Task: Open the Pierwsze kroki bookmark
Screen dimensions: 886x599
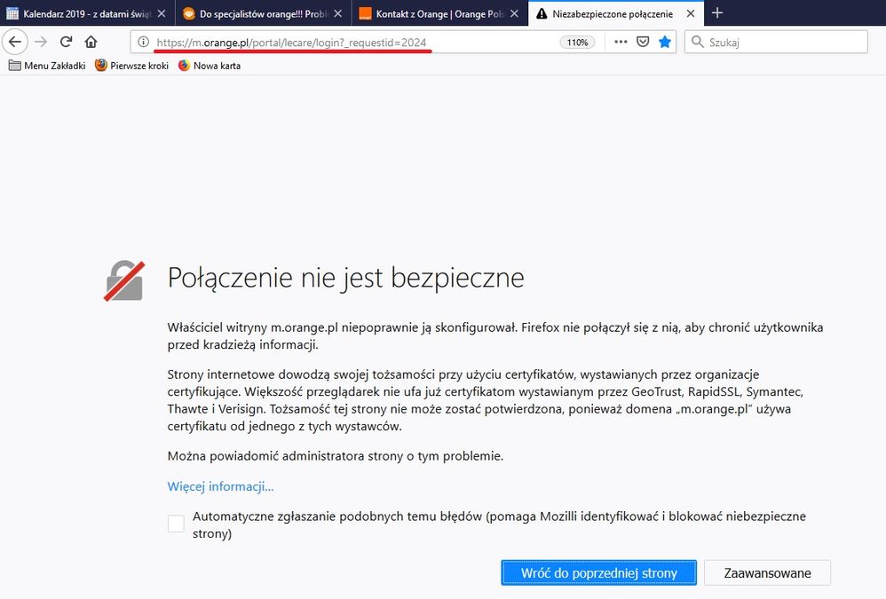Action: 131,66
